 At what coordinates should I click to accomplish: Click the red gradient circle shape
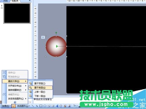coord(56,46)
